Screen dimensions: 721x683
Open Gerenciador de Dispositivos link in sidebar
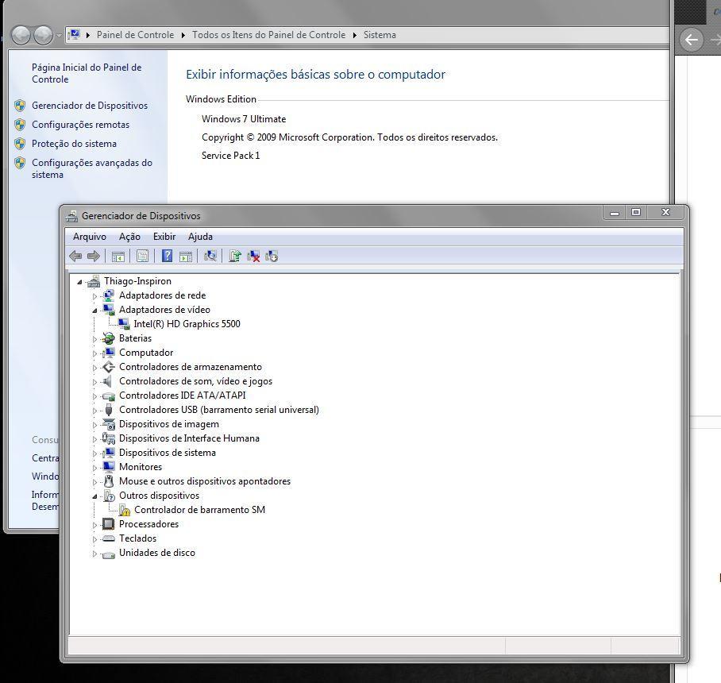tap(90, 106)
